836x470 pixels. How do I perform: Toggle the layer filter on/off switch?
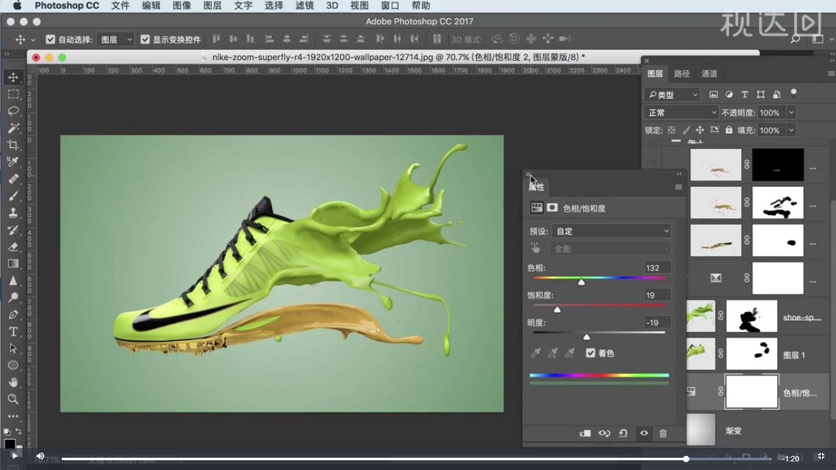coord(794,94)
